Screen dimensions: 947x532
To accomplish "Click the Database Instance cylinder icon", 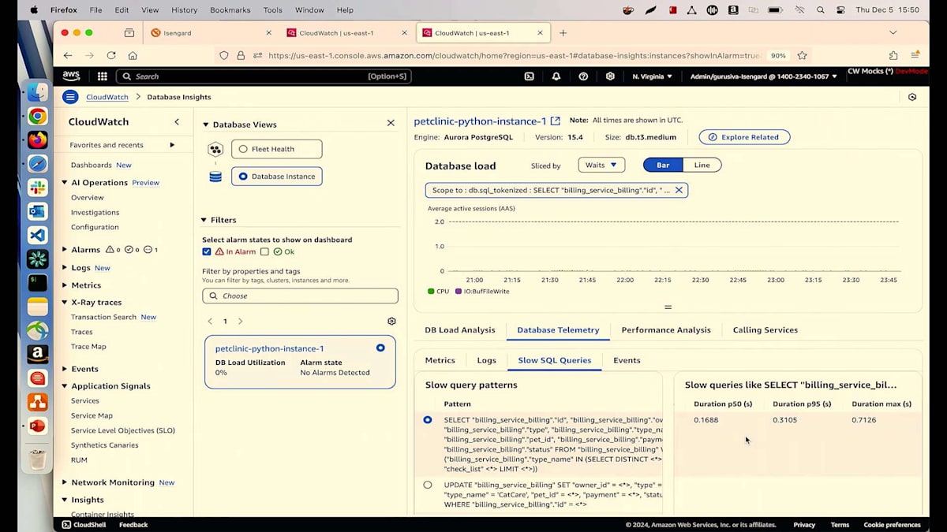I will (215, 177).
